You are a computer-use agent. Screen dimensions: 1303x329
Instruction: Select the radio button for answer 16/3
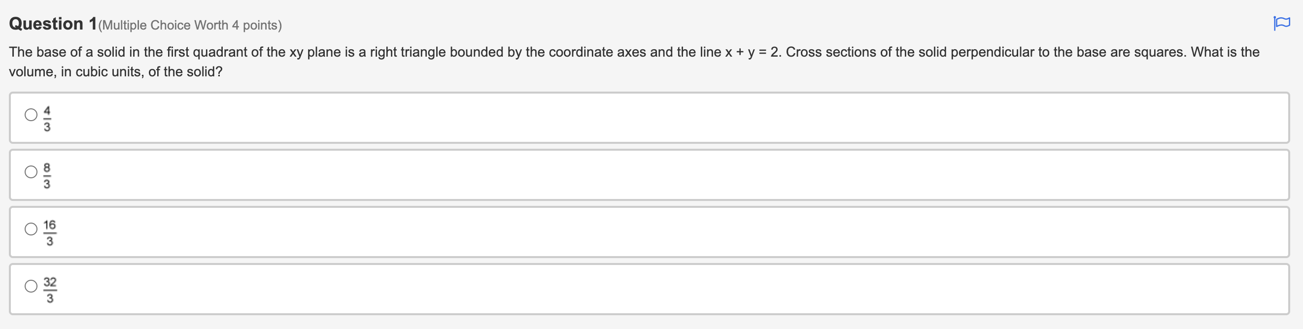pos(31,229)
